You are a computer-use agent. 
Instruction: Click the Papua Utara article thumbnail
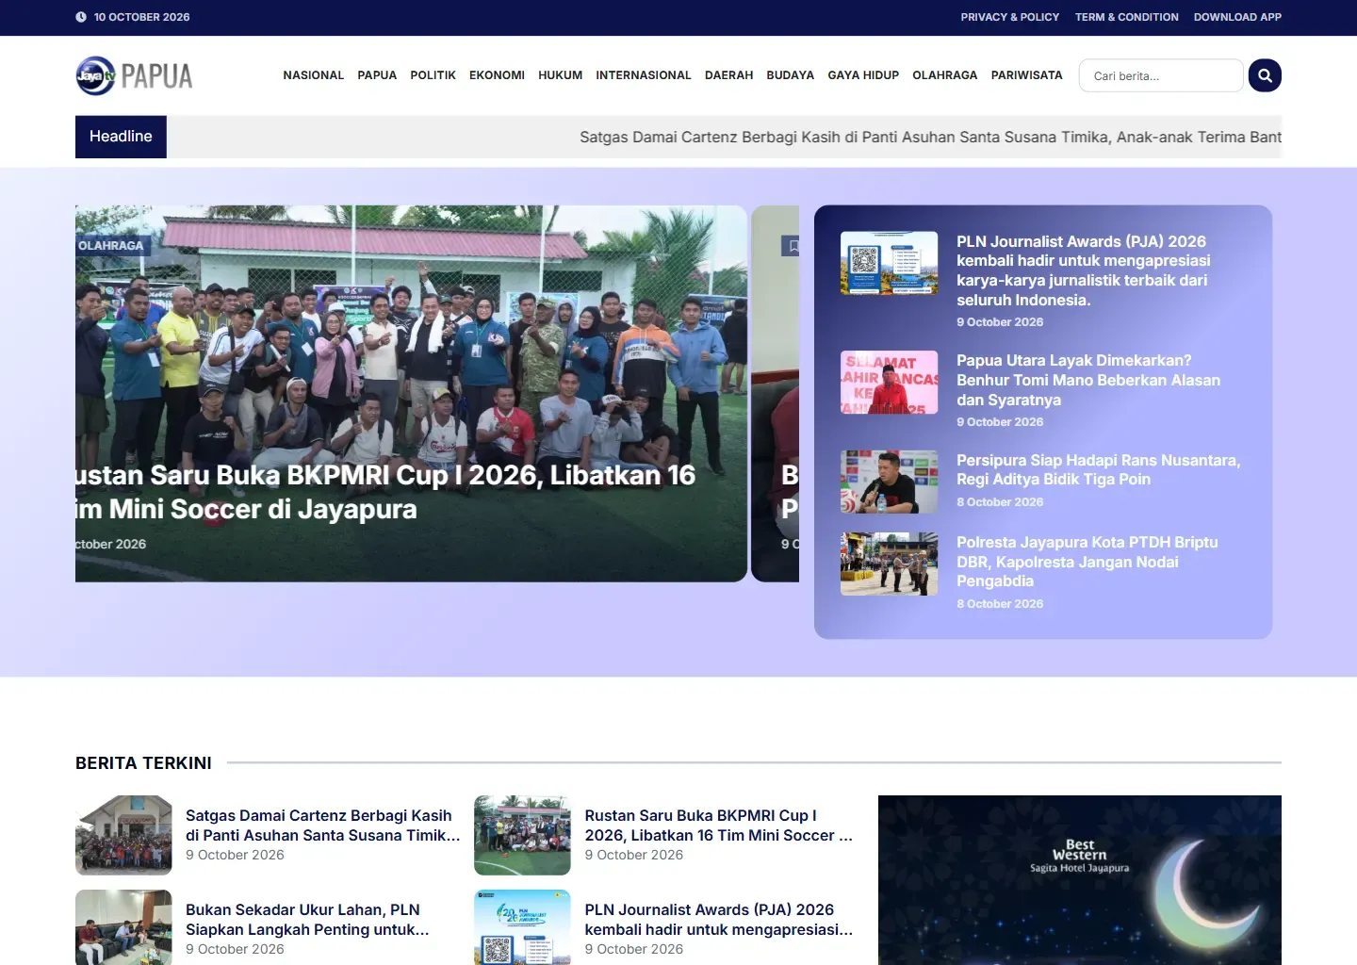[x=889, y=383]
